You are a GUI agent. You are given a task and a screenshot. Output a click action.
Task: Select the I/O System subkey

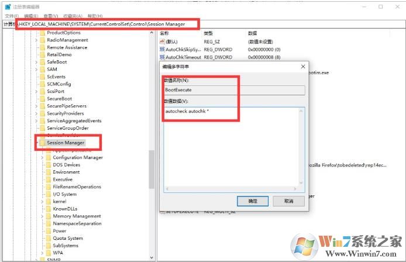coord(65,194)
